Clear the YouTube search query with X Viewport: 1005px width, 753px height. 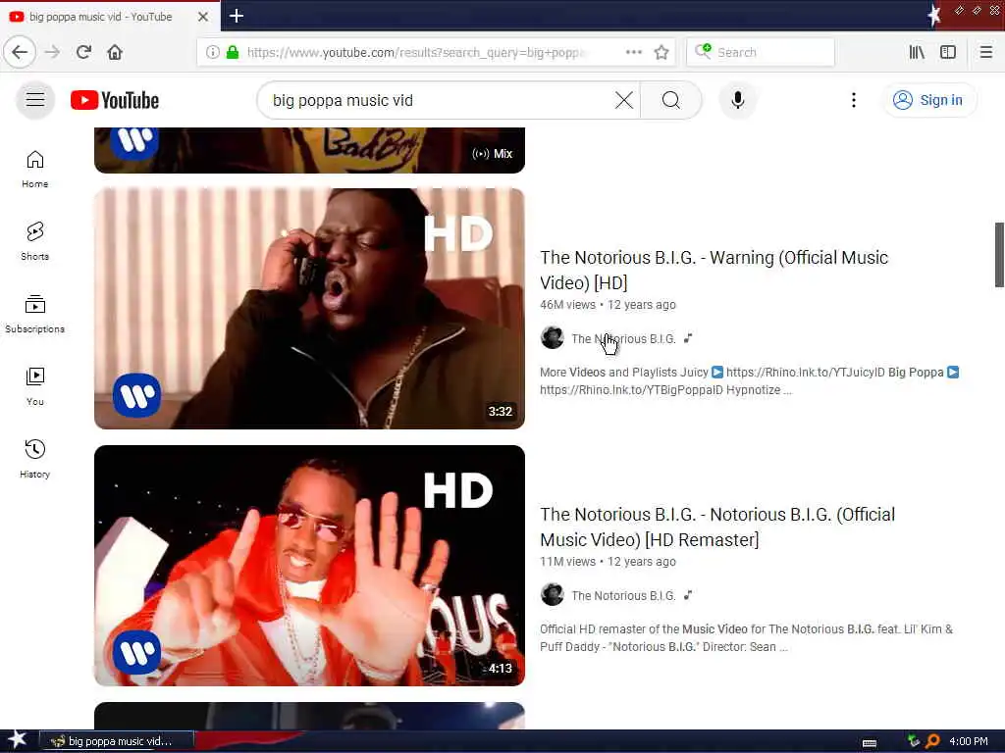623,100
